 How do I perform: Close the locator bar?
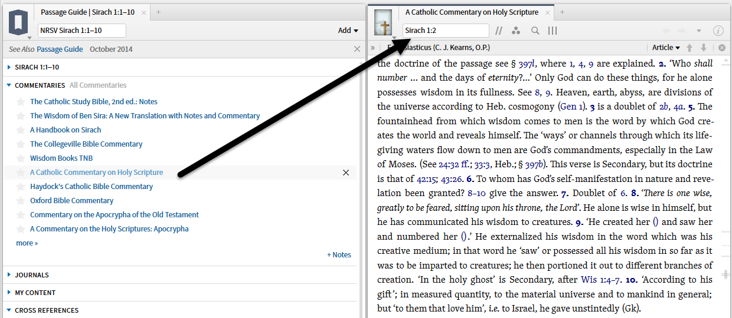click(722, 48)
